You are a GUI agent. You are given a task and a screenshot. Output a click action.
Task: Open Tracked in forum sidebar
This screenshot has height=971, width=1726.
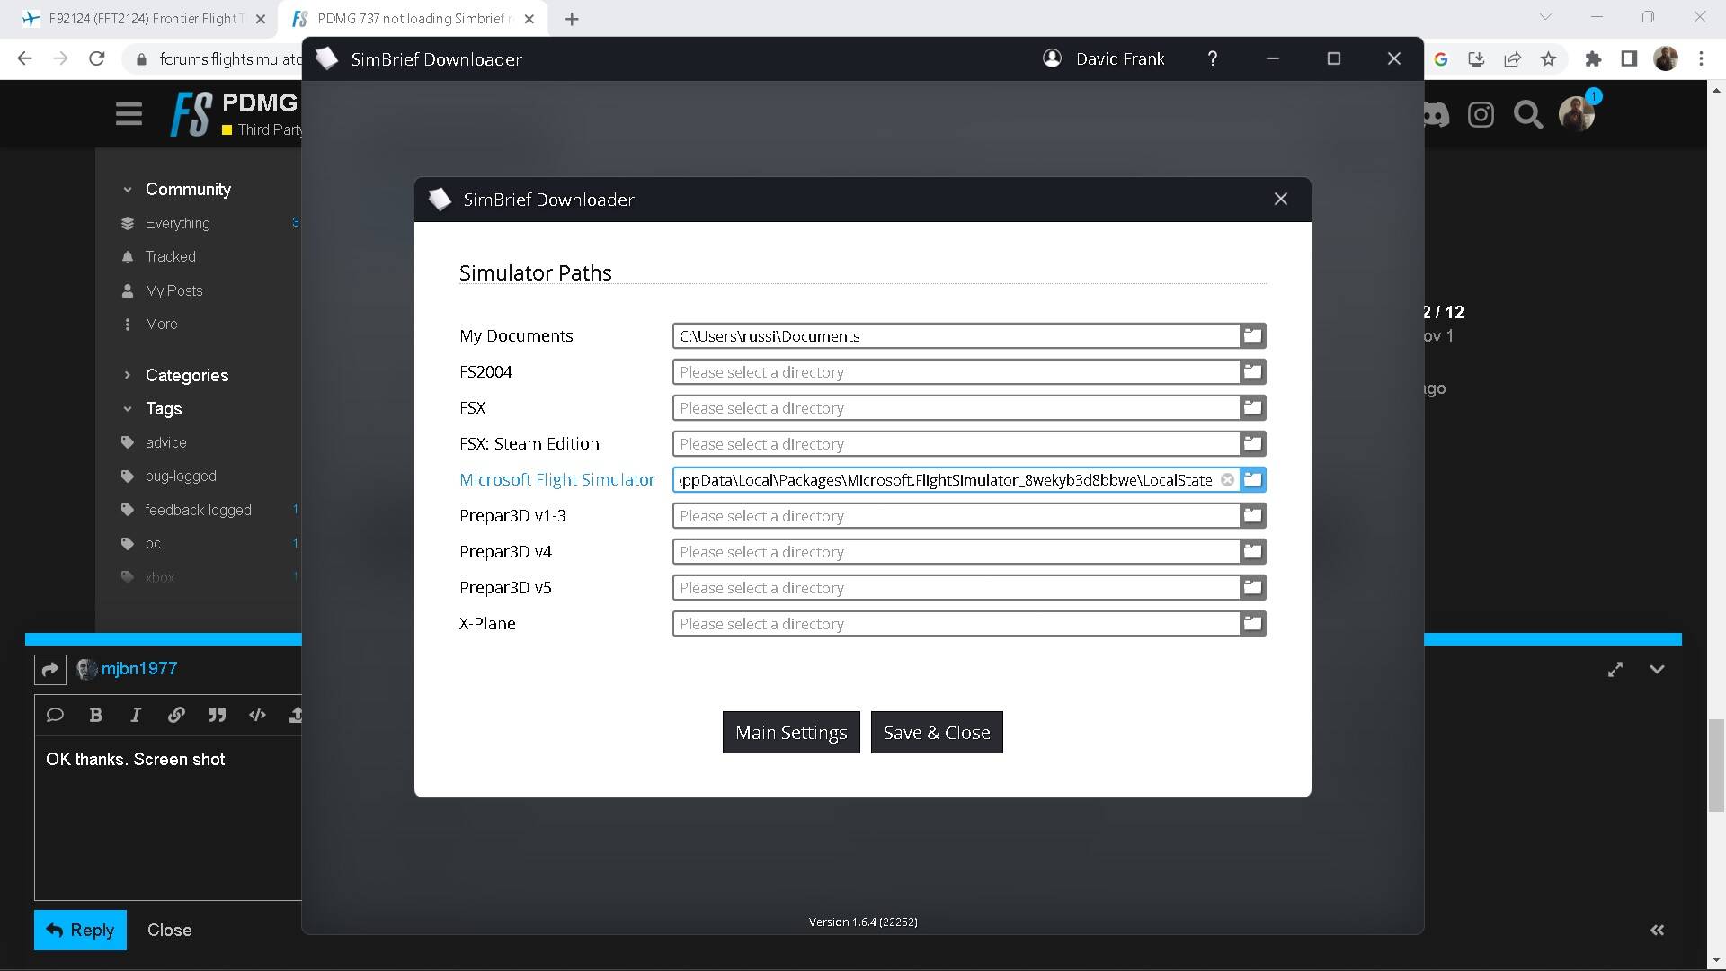(x=170, y=256)
